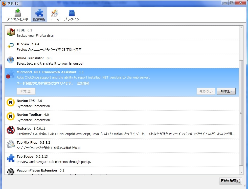Maximize the アドオン window
The width and height of the screenshot is (248, 189).
232,3
